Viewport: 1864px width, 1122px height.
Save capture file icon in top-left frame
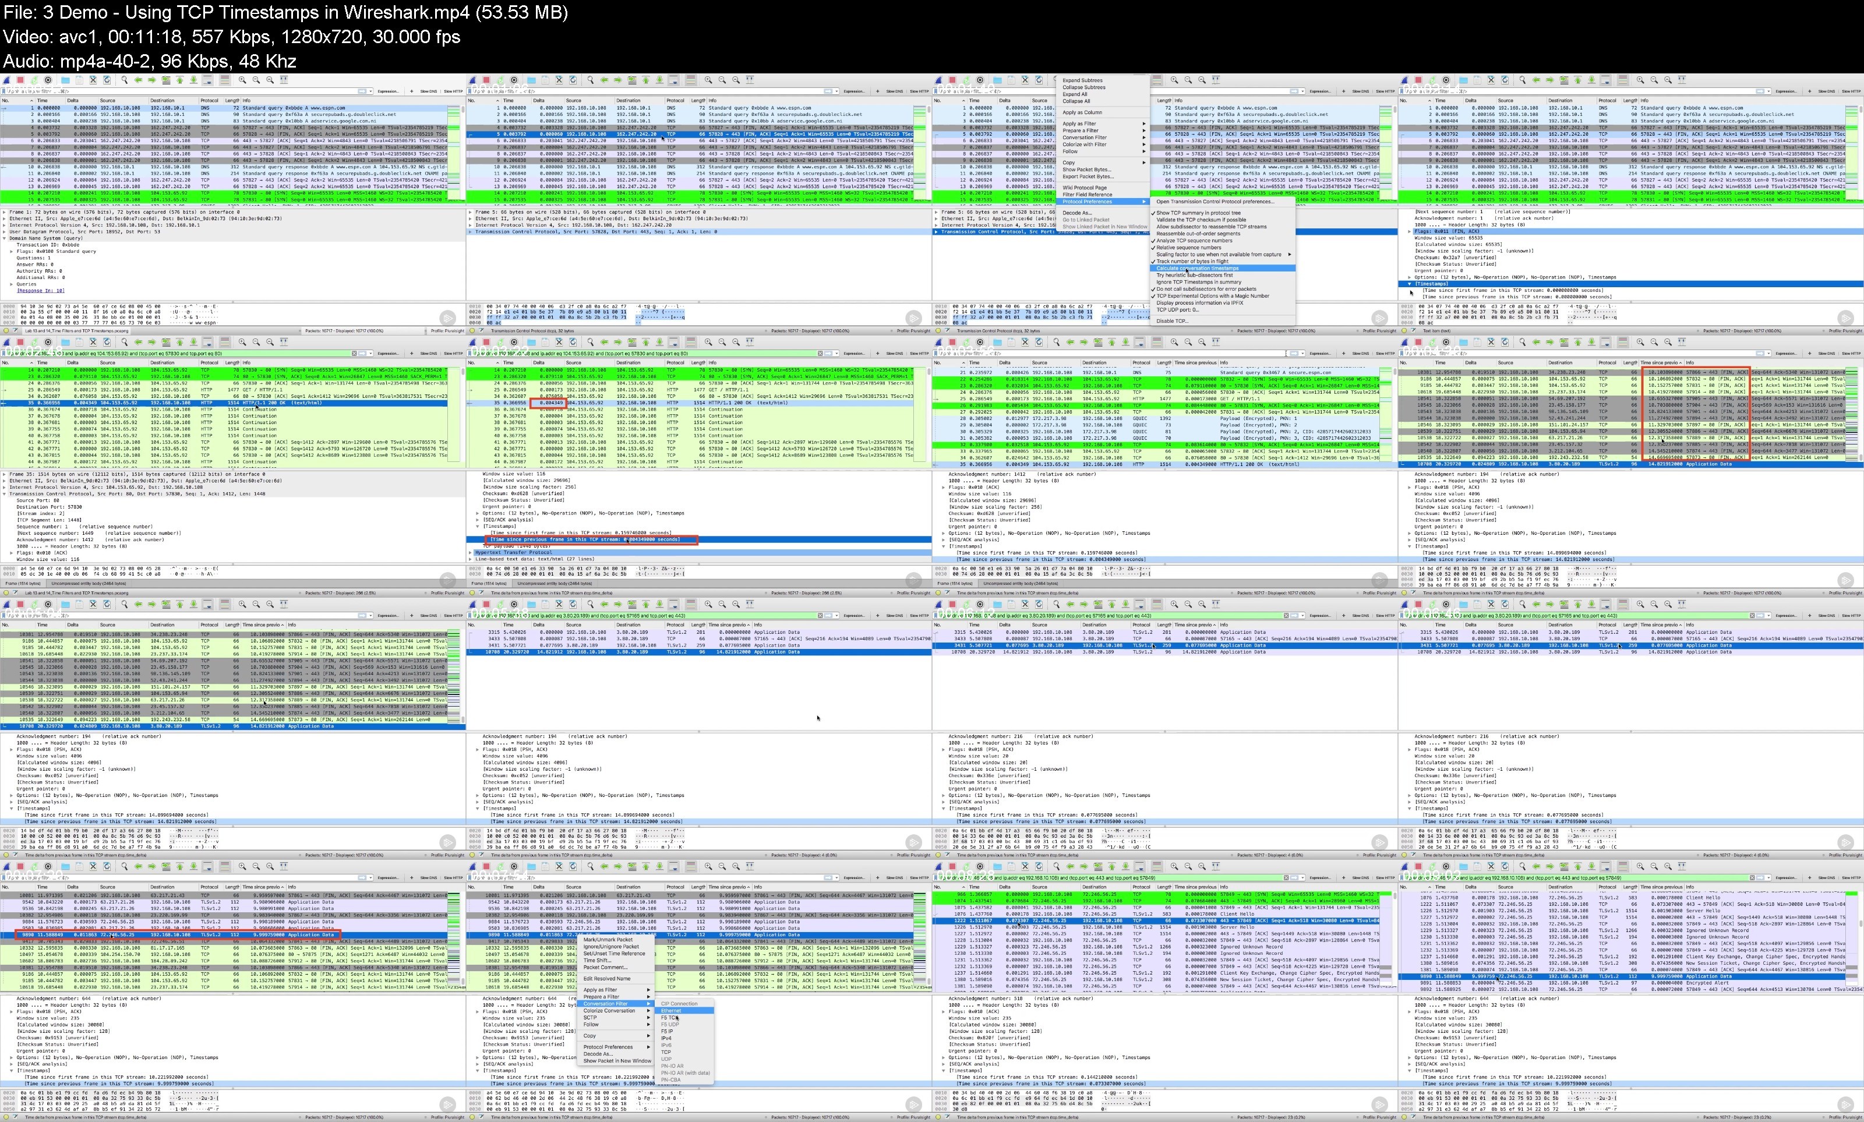click(79, 80)
